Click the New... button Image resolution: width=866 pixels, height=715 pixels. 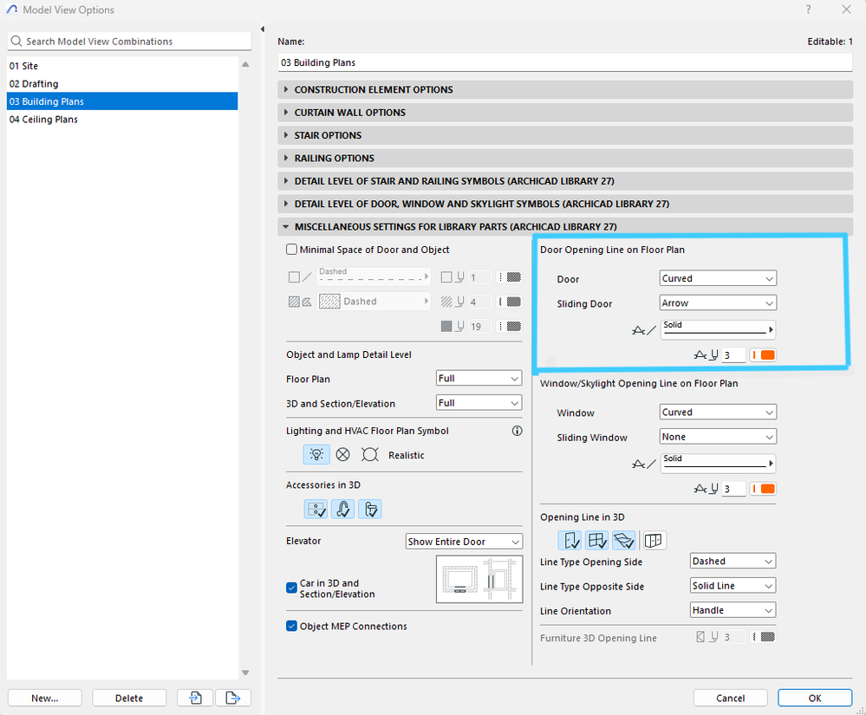(45, 698)
